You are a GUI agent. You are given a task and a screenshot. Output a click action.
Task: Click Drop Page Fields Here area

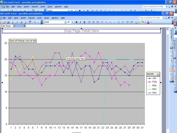(81, 31)
